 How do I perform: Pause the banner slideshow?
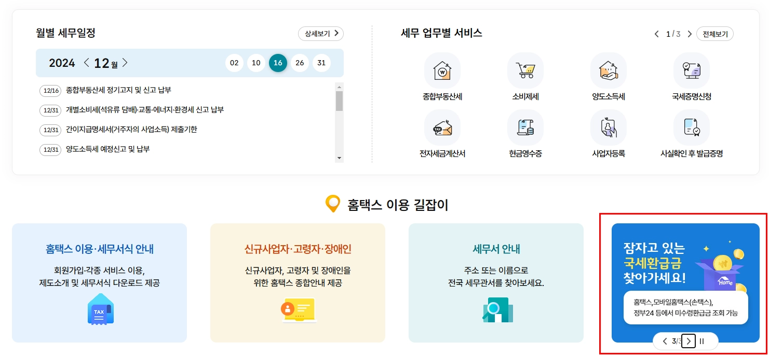click(701, 341)
